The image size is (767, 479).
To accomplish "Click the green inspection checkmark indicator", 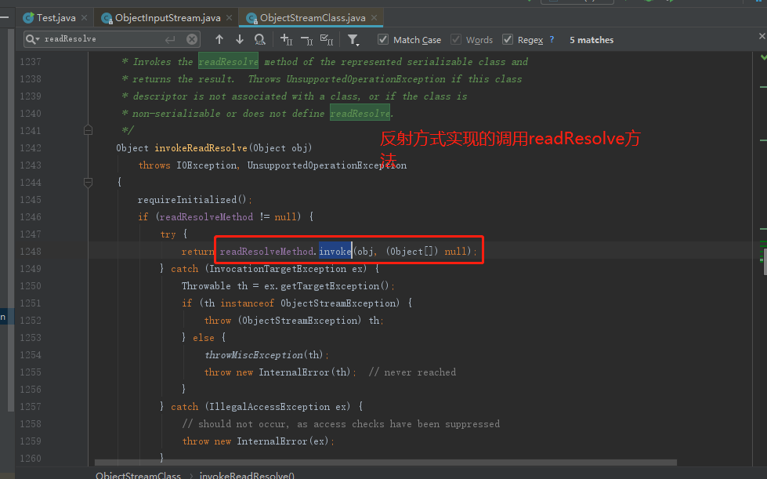I will (764, 58).
